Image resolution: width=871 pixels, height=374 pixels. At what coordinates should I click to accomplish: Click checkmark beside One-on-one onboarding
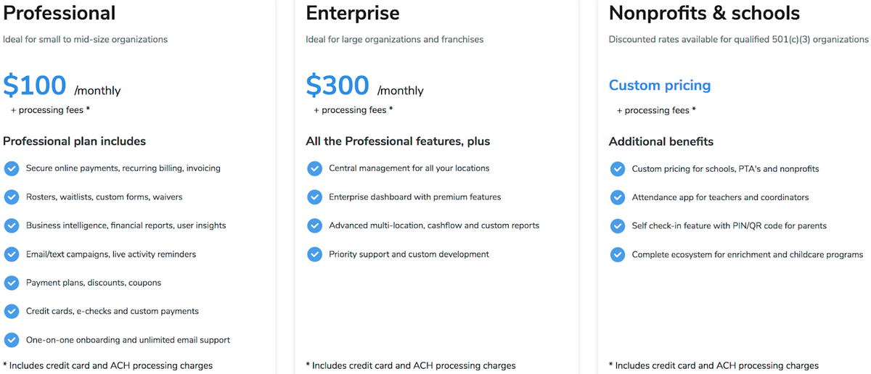point(12,340)
